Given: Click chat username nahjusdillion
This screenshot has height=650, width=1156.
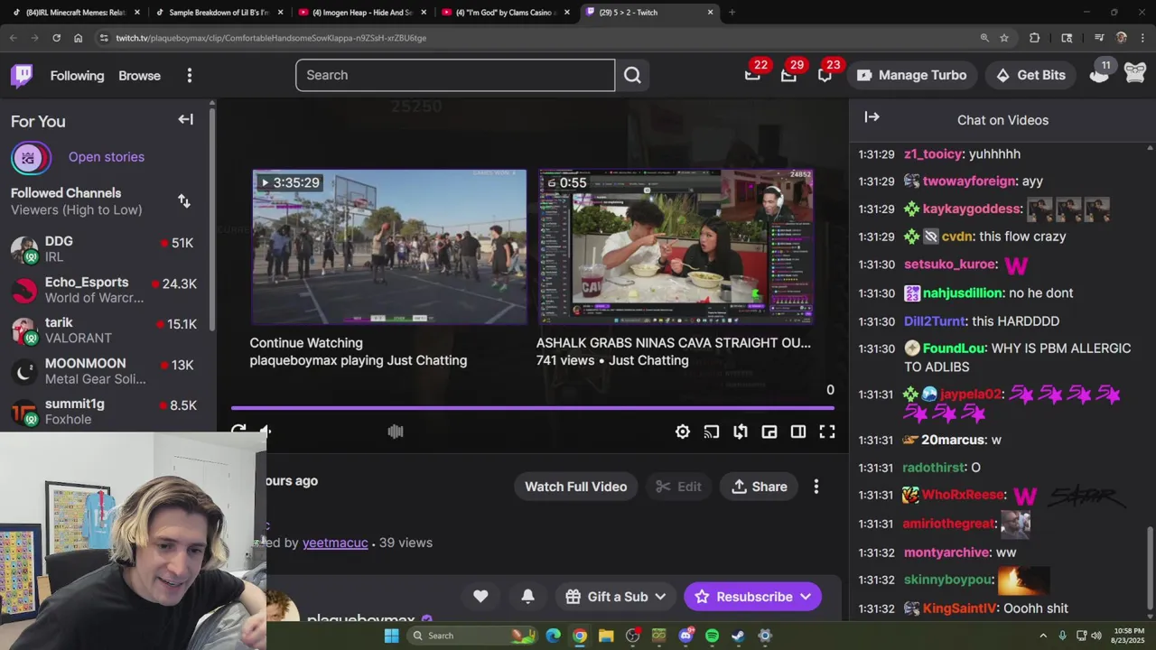Looking at the screenshot, I should [x=962, y=293].
